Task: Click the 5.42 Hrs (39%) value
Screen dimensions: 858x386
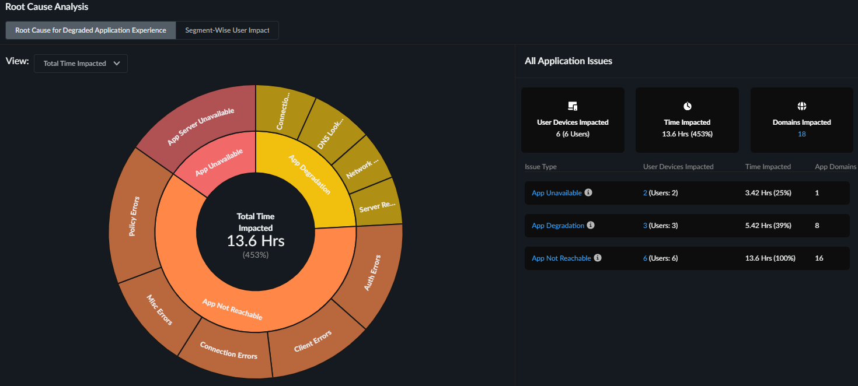Action: (768, 226)
